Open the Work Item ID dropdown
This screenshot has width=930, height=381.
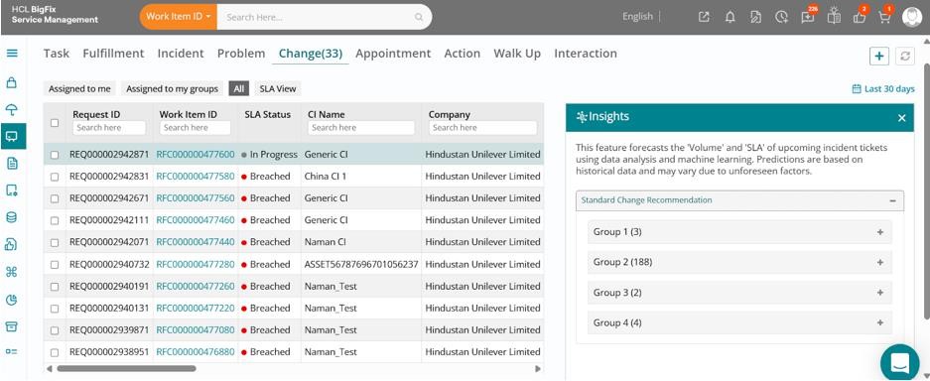179,17
